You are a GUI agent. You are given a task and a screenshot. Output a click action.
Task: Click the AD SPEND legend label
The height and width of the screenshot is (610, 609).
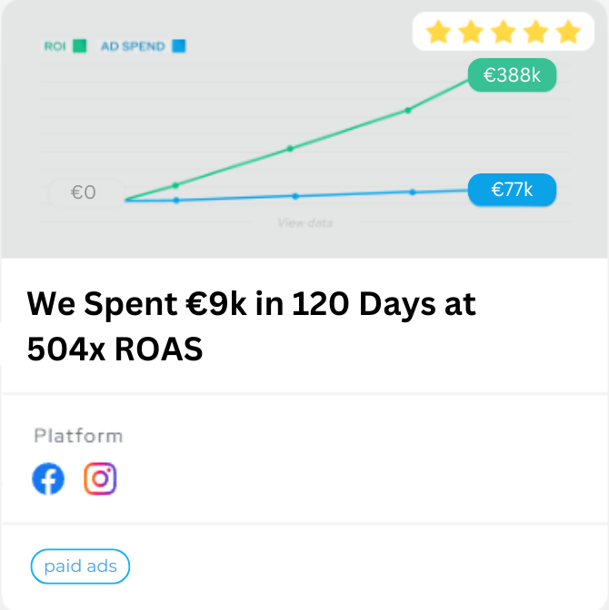[133, 46]
